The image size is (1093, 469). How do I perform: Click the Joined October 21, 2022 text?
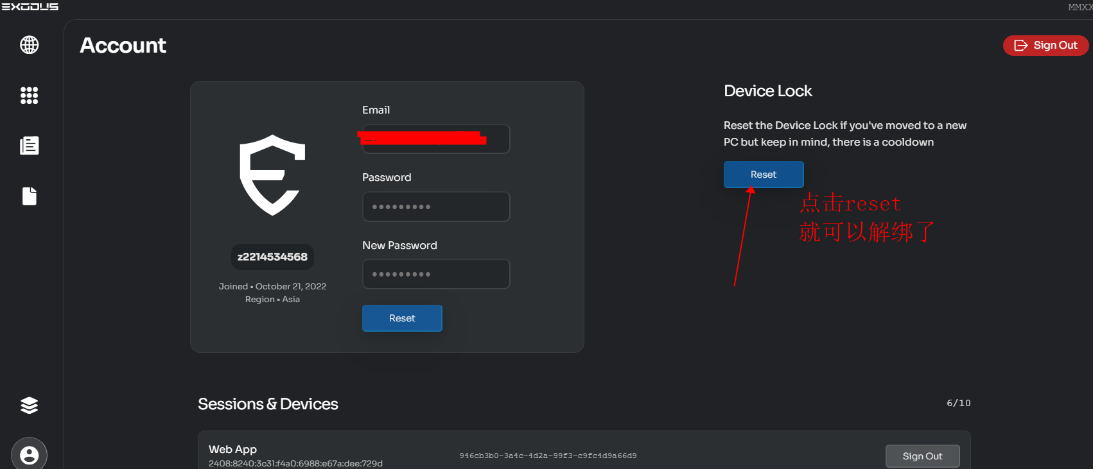click(272, 286)
